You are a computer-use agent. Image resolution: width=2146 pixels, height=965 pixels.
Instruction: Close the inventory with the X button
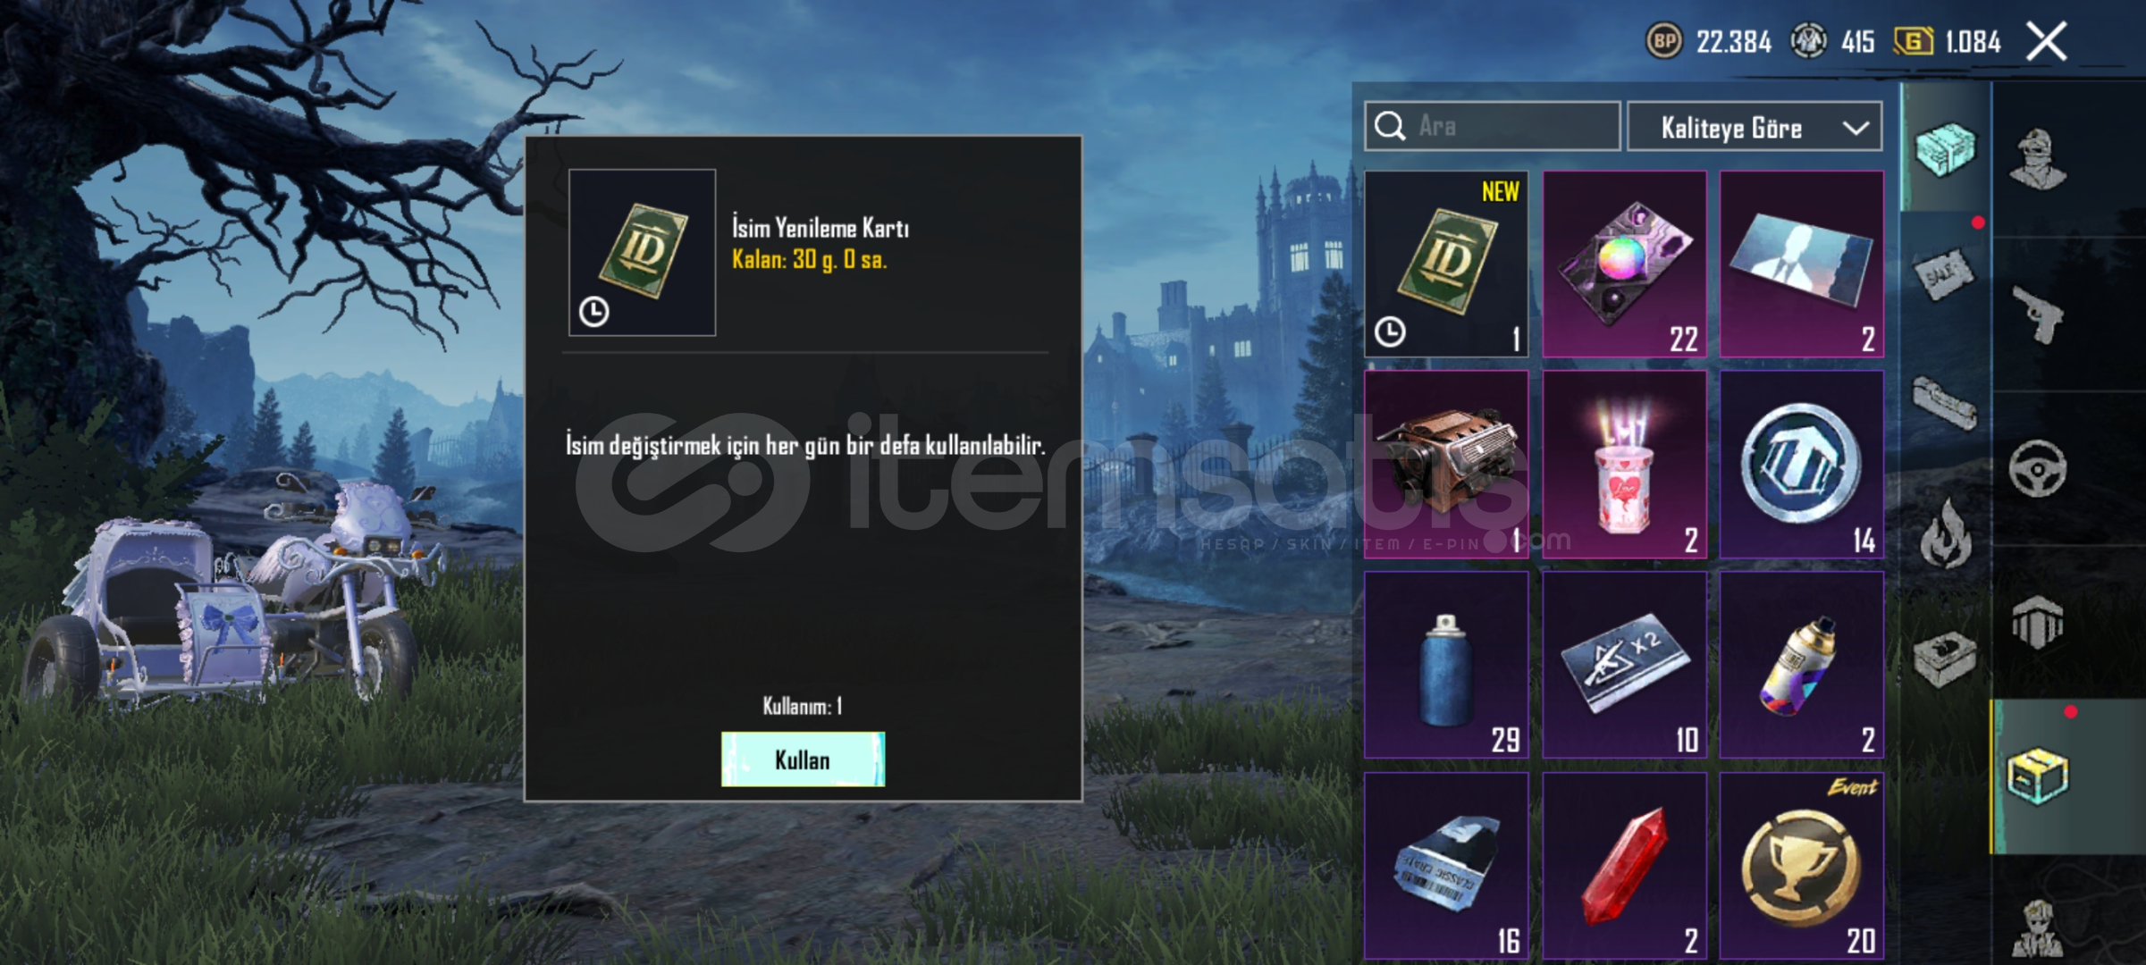click(2046, 41)
